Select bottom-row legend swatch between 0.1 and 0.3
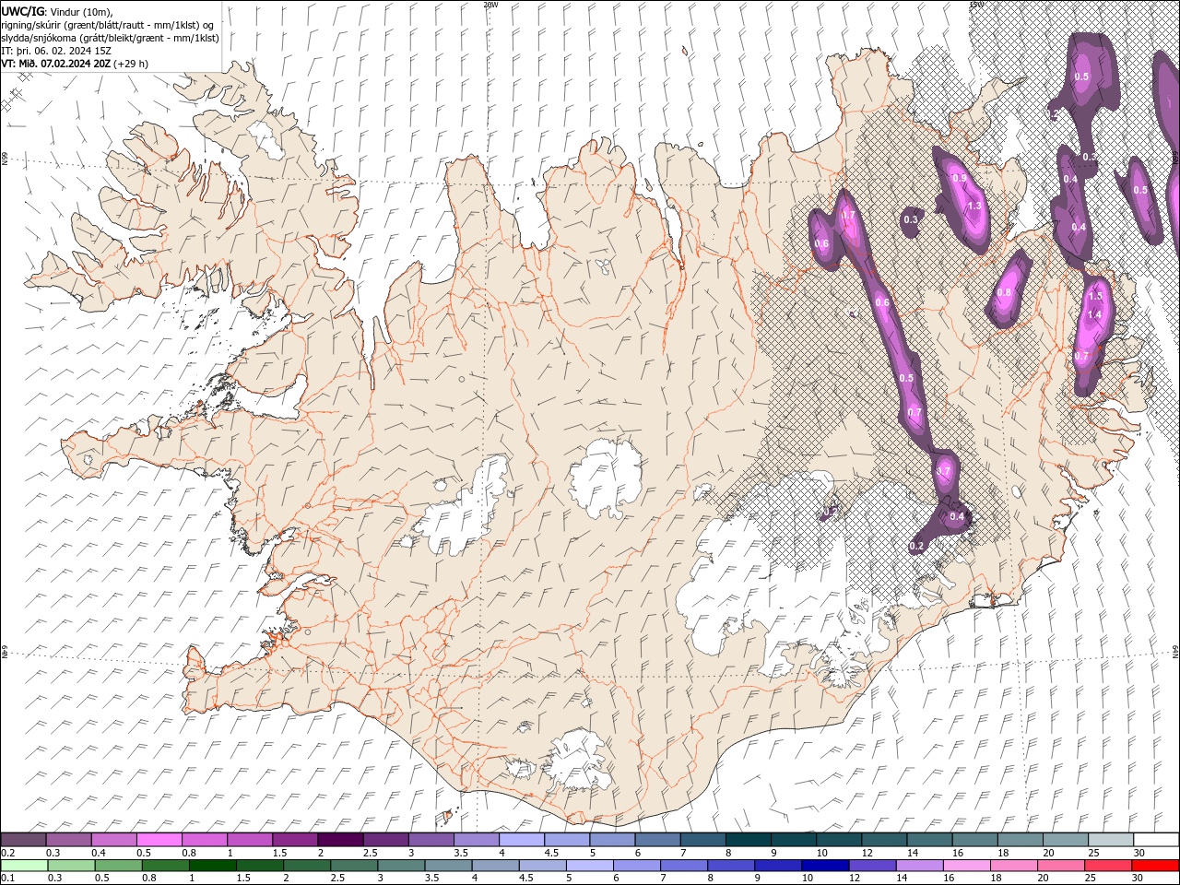 [x=23, y=866]
